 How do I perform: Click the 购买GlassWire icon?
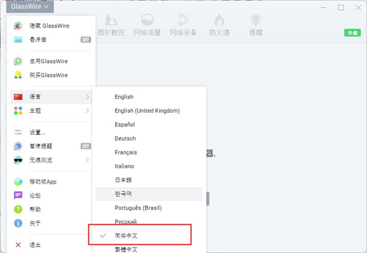pyautogui.click(x=18, y=75)
